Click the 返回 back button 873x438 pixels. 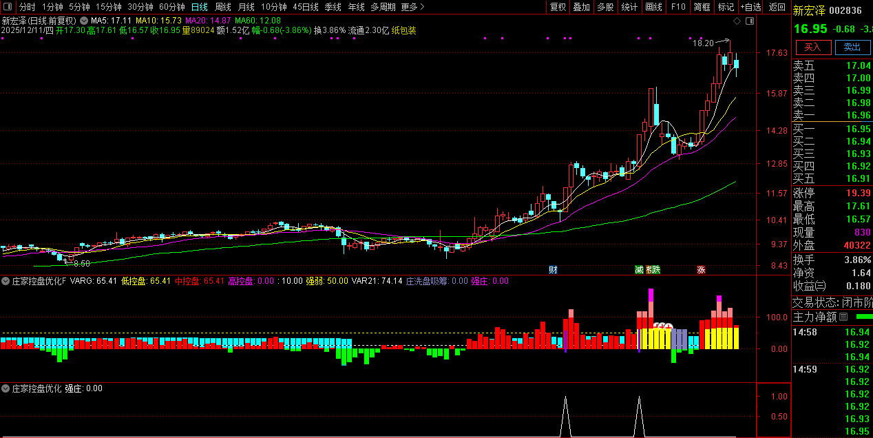point(777,7)
